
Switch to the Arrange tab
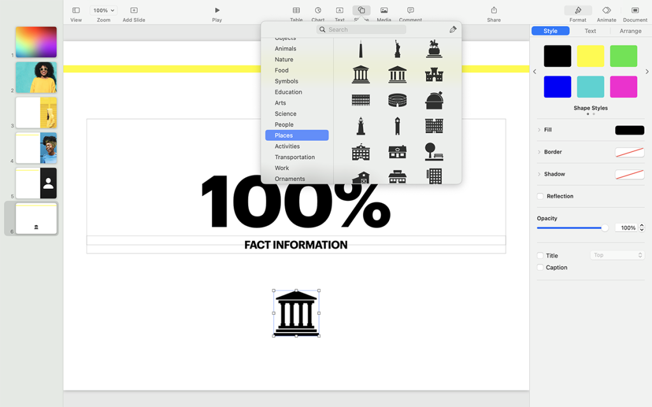(630, 31)
